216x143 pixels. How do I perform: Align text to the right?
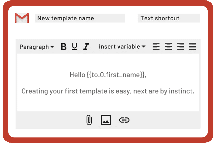point(180,46)
